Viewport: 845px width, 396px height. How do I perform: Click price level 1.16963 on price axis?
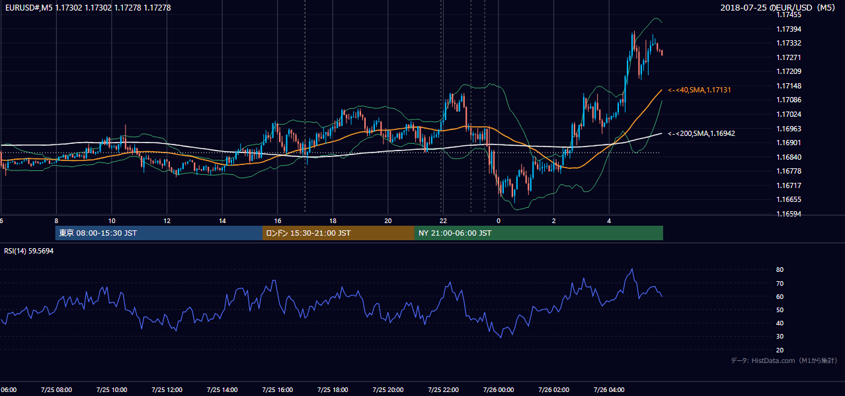click(788, 129)
